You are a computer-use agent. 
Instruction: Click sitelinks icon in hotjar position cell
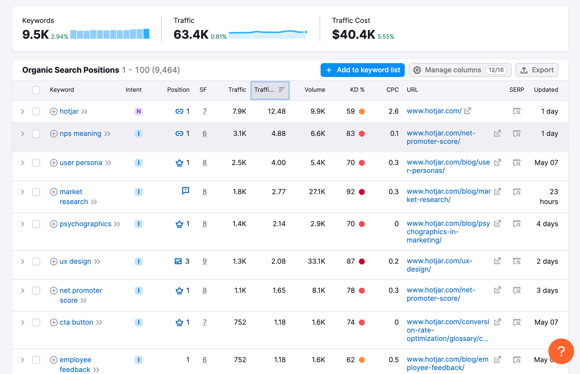(x=179, y=111)
